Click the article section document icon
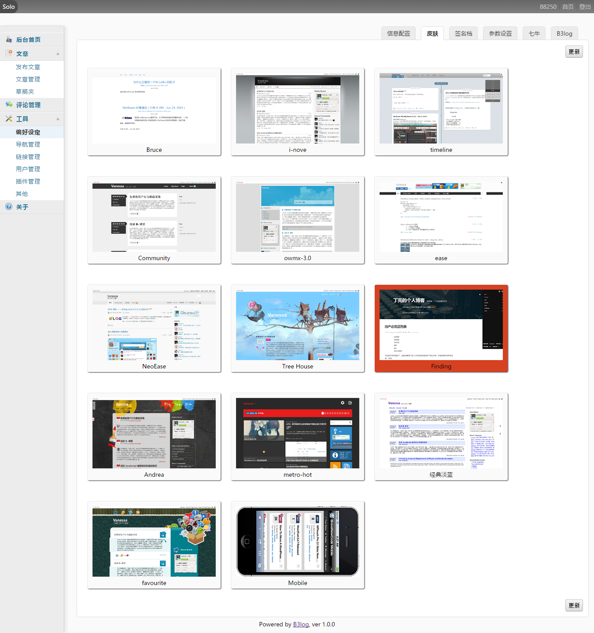Image resolution: width=594 pixels, height=633 pixels. click(9, 53)
